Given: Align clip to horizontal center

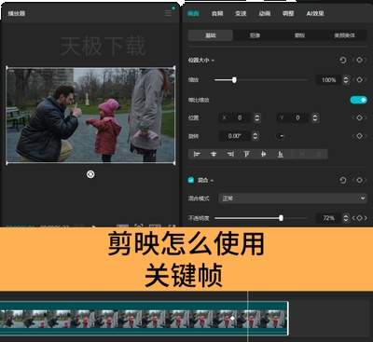Looking at the screenshot, I should click(214, 154).
